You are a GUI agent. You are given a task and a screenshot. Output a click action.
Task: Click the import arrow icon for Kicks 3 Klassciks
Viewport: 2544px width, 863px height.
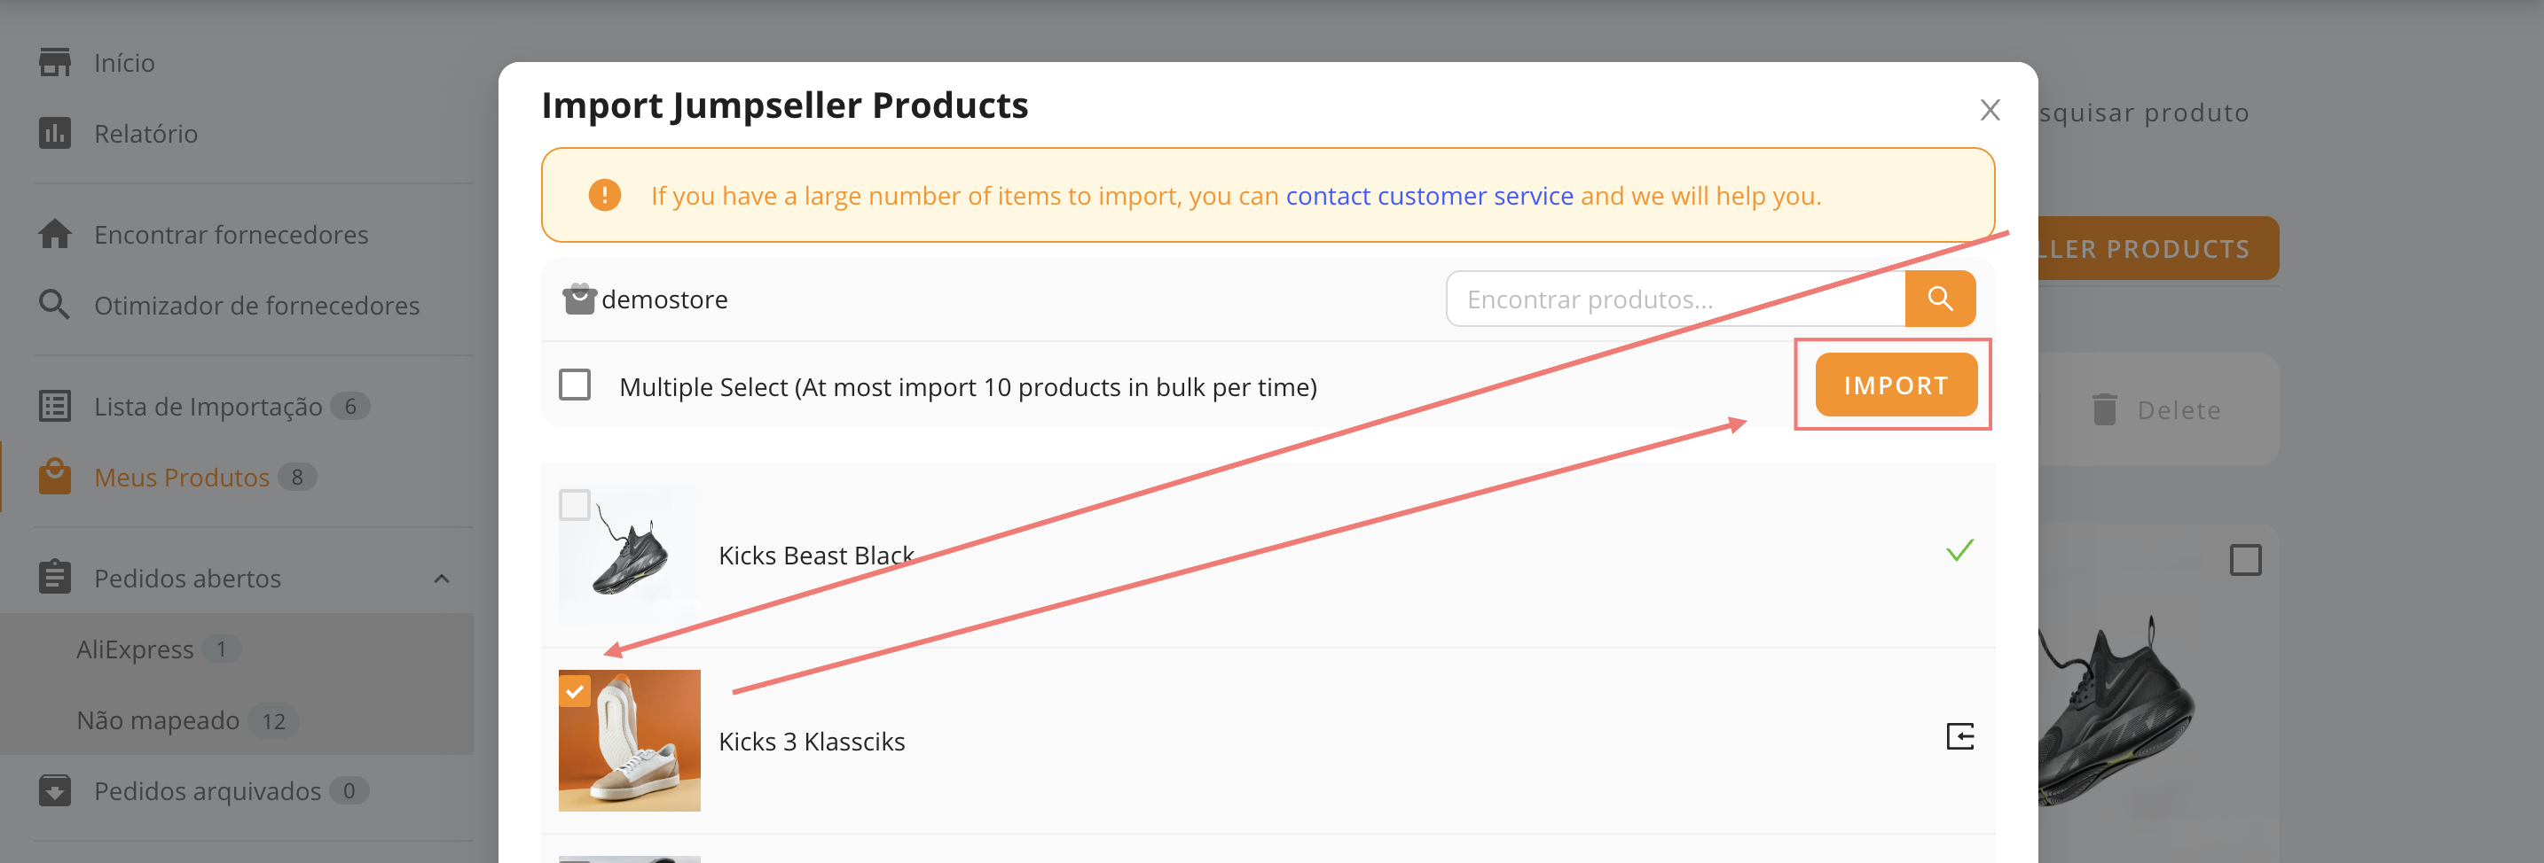(1959, 737)
